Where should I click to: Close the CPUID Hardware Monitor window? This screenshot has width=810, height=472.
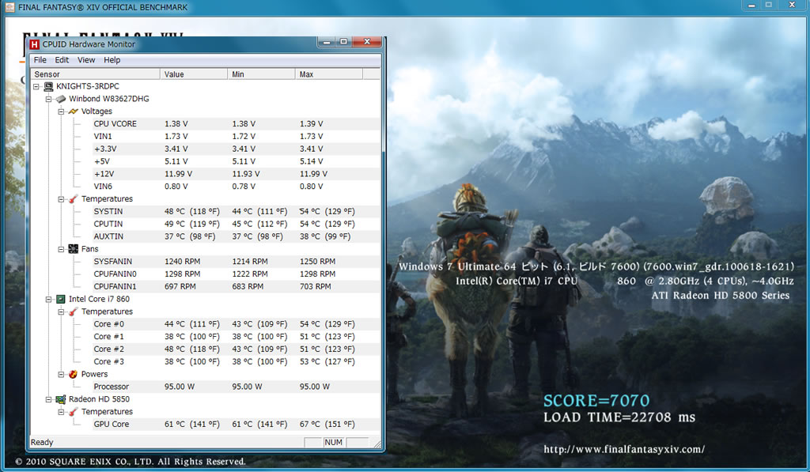point(367,43)
